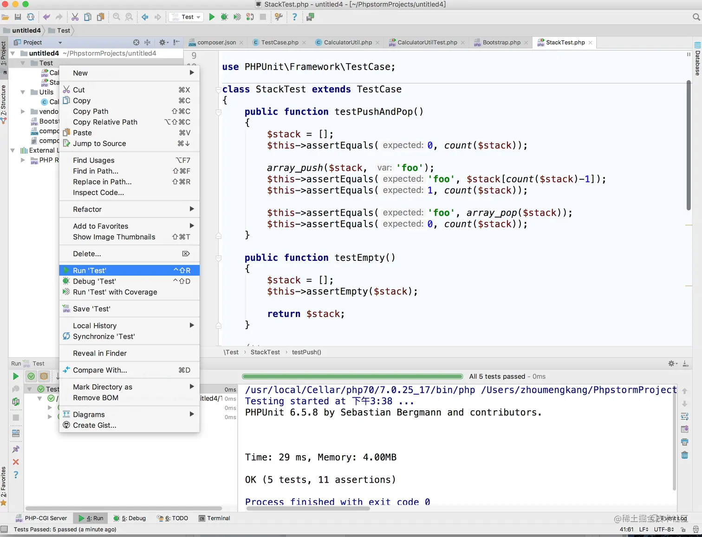Open the LF line separator dropdown
The image size is (702, 537).
click(x=644, y=530)
